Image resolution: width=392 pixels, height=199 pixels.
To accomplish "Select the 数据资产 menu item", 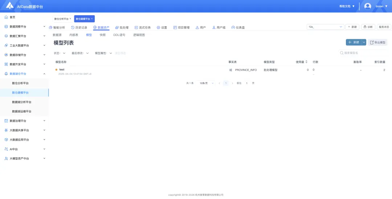I will [x=101, y=28].
